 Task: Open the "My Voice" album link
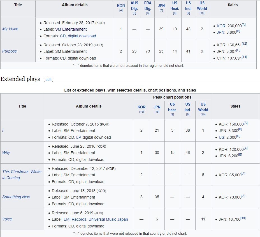click(10, 29)
